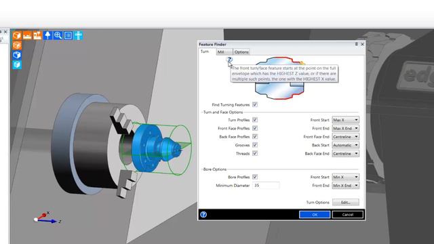
Task: Open bore Front Start Min X dropdown
Action: [x=345, y=177]
